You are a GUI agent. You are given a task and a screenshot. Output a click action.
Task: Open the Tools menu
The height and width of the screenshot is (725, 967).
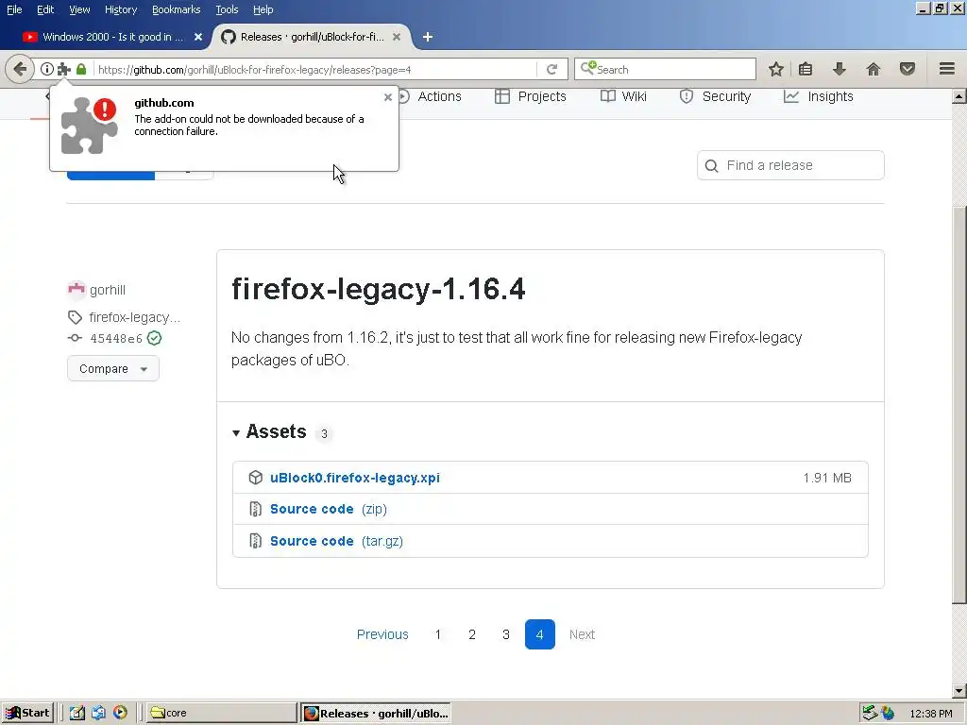pos(227,9)
